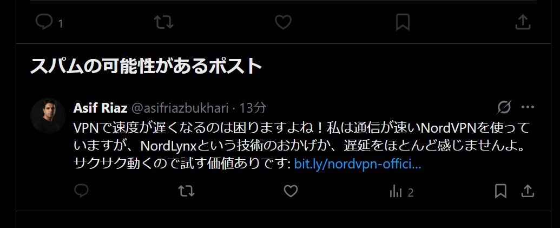Visit the @asifriazbukhari handle
This screenshot has width=560, height=228.
(x=180, y=108)
